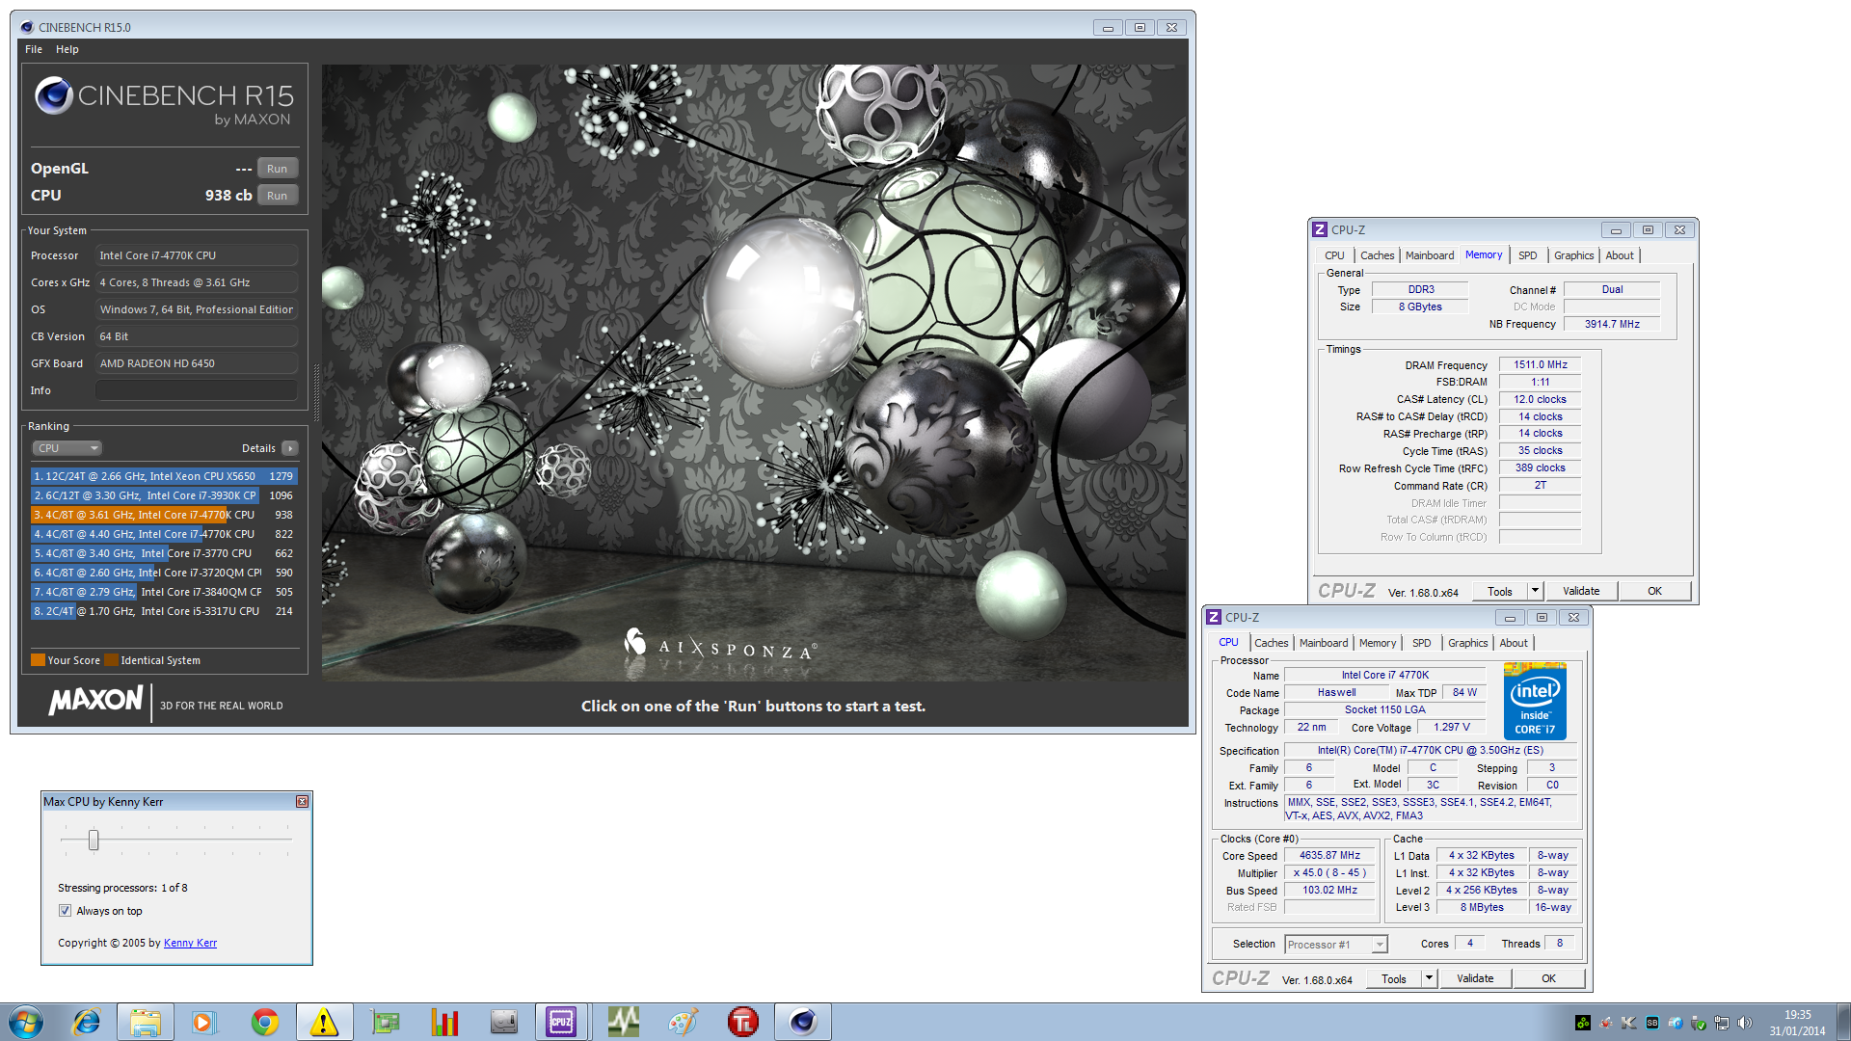1851x1041 pixels.
Task: Launch Paint from the taskbar palette icon
Action: (683, 1022)
